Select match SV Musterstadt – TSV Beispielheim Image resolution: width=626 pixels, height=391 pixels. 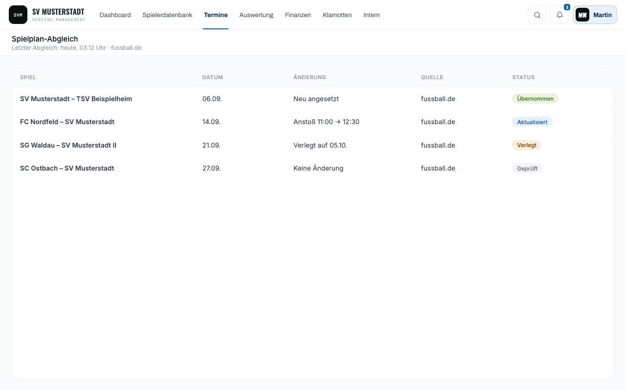click(x=76, y=99)
